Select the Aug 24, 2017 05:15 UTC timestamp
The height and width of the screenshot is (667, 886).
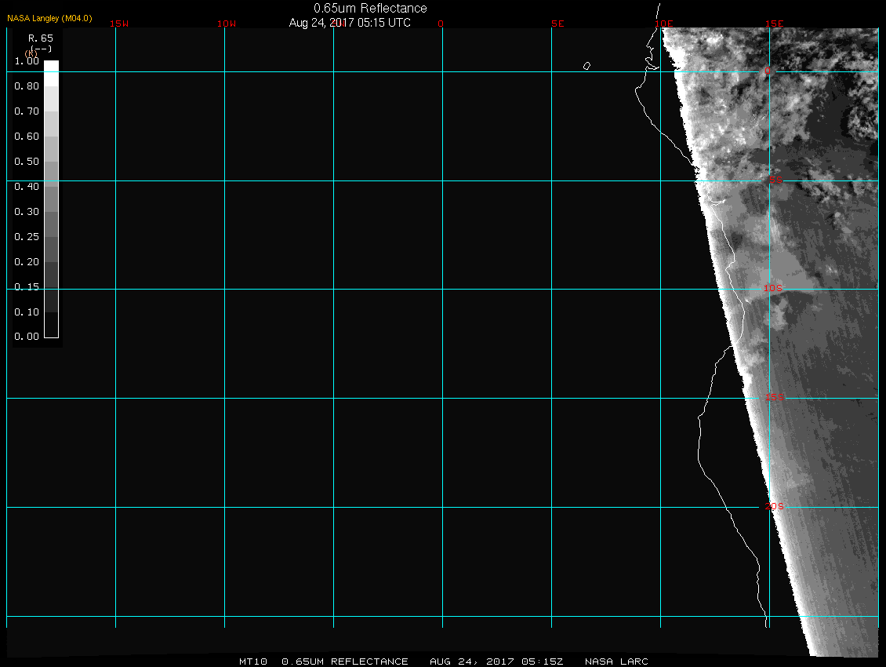pos(350,23)
